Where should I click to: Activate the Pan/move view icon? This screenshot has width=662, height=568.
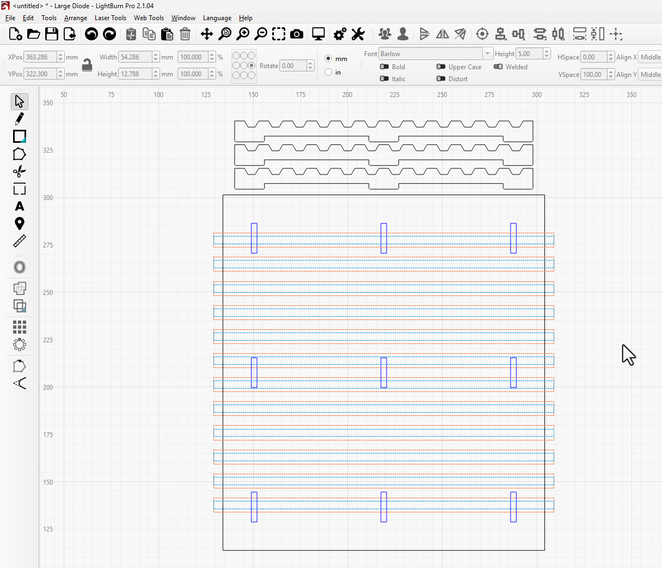click(x=207, y=34)
